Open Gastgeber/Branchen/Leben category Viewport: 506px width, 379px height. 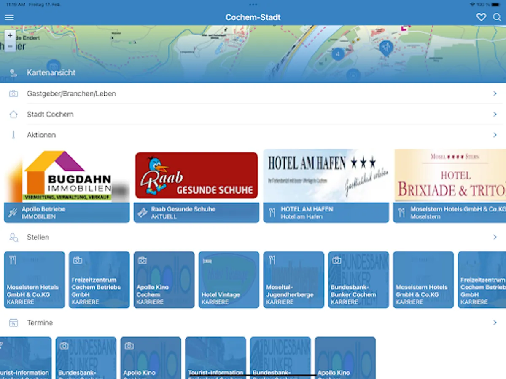coord(253,93)
